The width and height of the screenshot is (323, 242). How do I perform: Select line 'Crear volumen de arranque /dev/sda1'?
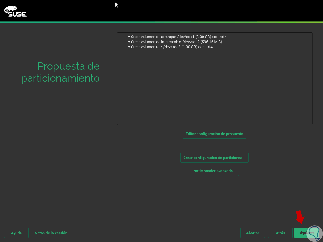coord(179,37)
